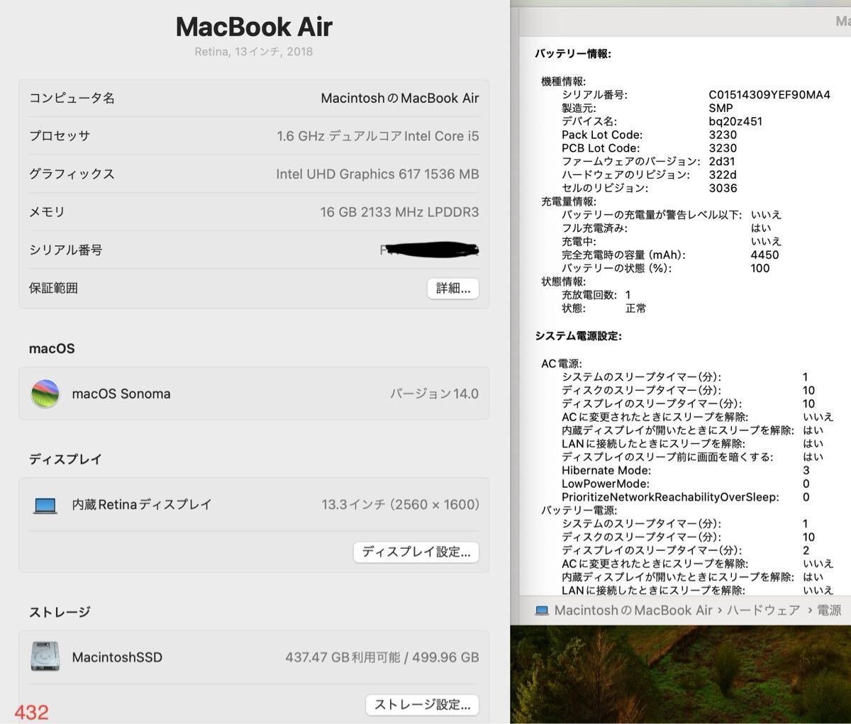
Task: Click the プロセッサ row value
Action: coord(377,136)
